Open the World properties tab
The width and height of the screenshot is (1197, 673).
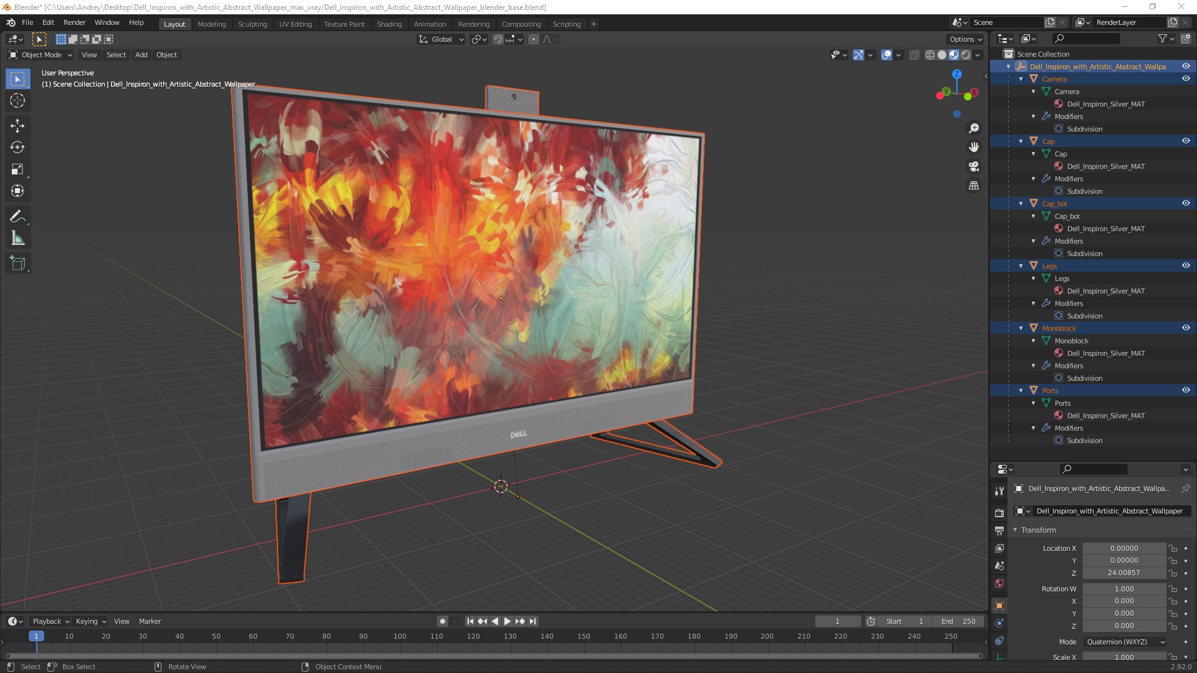[x=999, y=583]
